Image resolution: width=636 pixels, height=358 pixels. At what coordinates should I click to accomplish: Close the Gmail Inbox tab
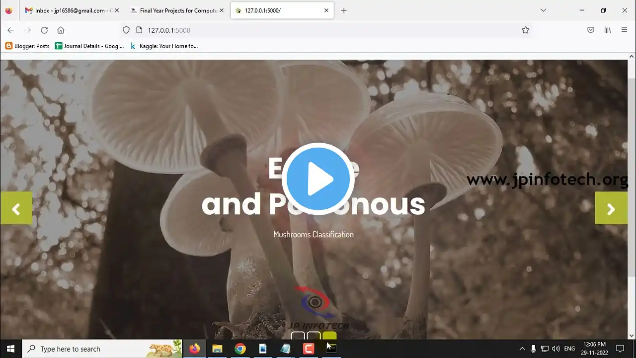(x=117, y=10)
